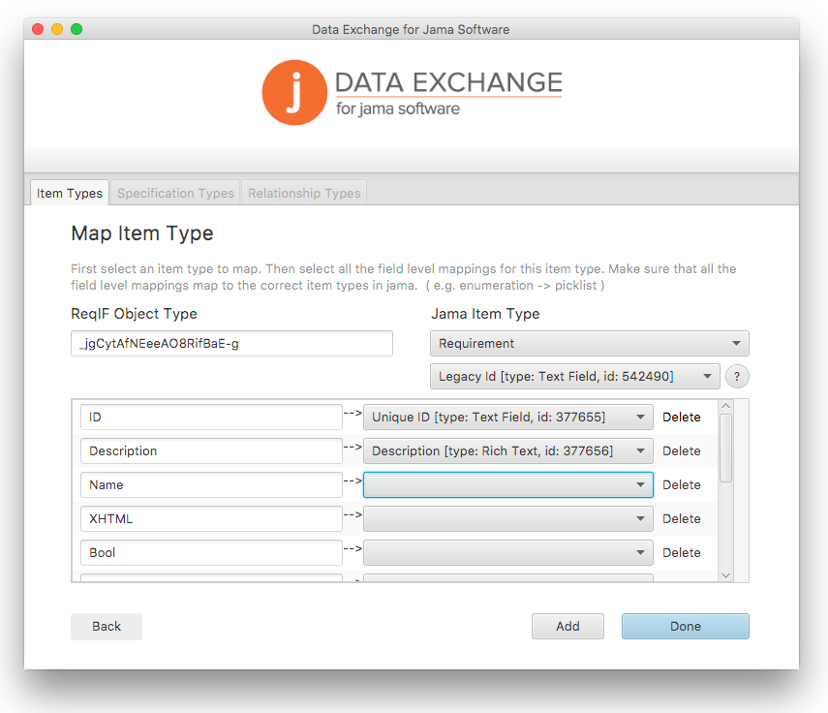Open the mapping dropdown for Bool row
Image resolution: width=828 pixels, height=713 pixels.
pos(508,552)
